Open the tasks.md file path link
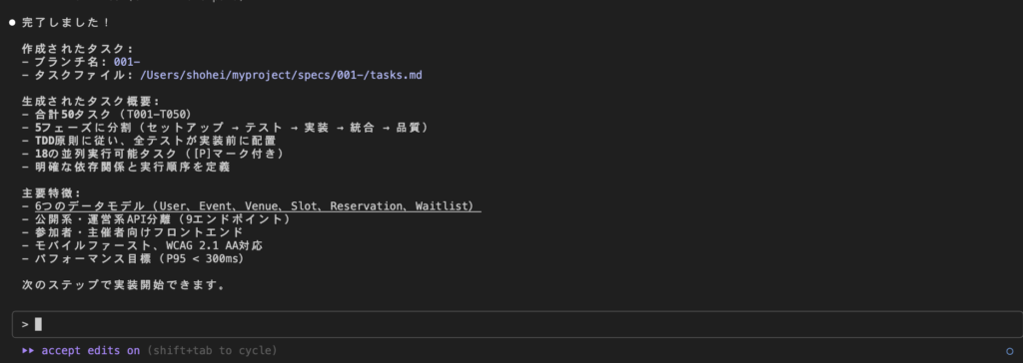 pos(281,76)
